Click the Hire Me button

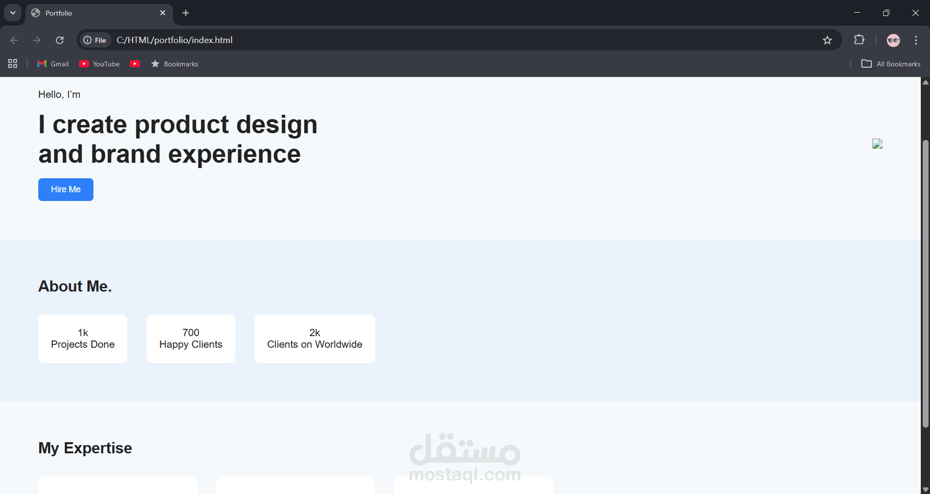(65, 189)
